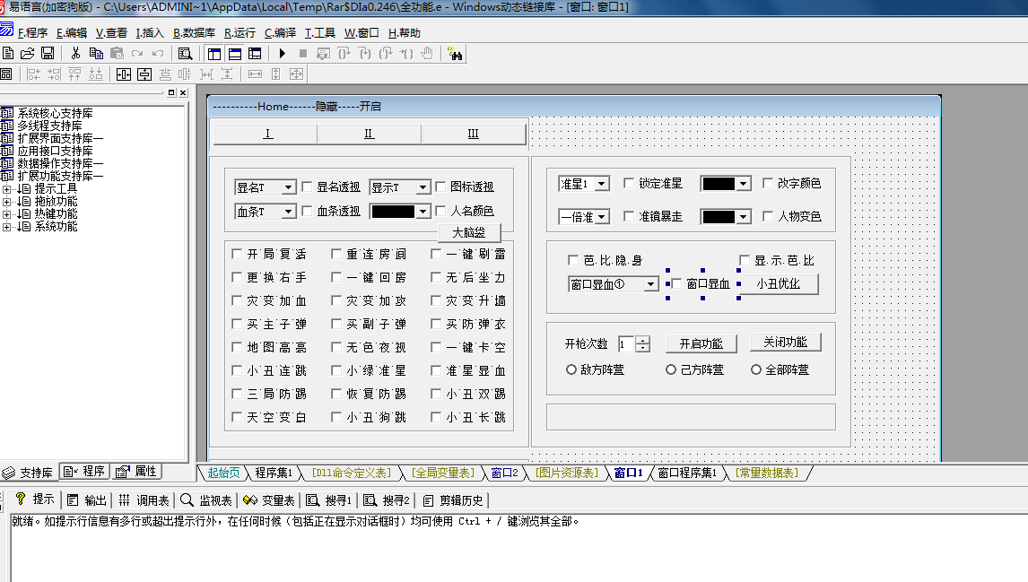Close the left support library panel
Viewport: 1028px width, 582px height.
tap(183, 93)
